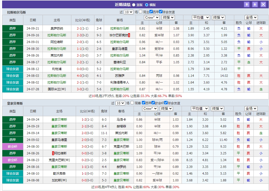Select the 横版 display mode radio button
The height and width of the screenshot is (191, 269).
click(x=147, y=4)
